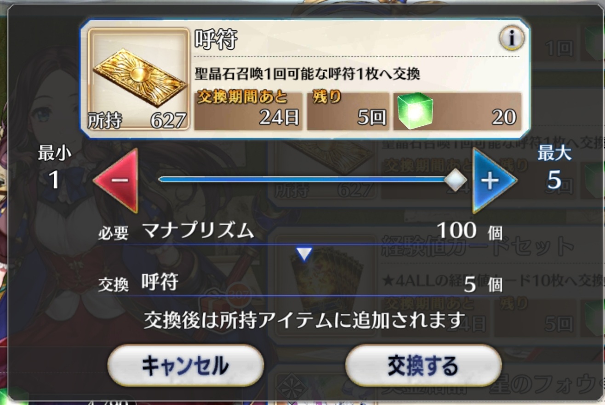Confirm with the 交換する button
Image resolution: width=605 pixels, height=405 pixels.
tap(423, 366)
